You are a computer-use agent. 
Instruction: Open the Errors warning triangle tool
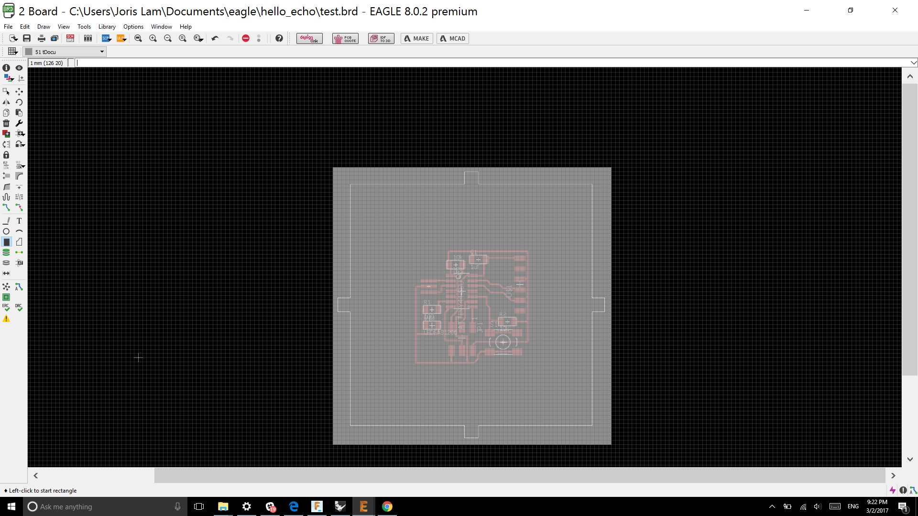pos(6,319)
